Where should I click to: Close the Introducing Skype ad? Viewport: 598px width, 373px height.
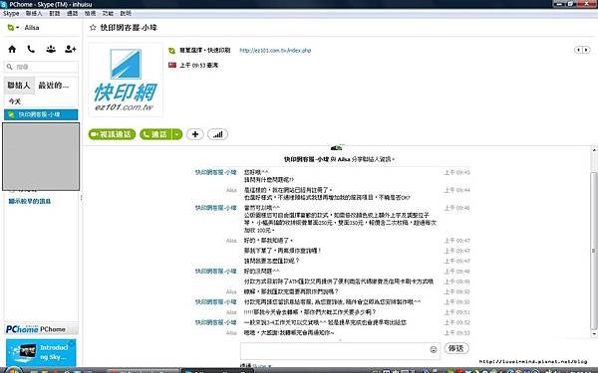click(x=72, y=343)
